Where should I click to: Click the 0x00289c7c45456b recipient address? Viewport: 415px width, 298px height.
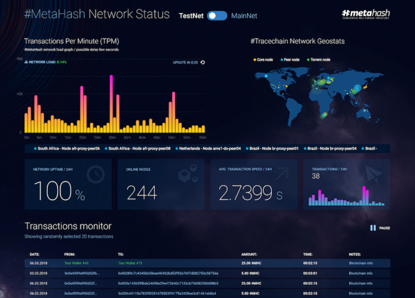point(168,273)
